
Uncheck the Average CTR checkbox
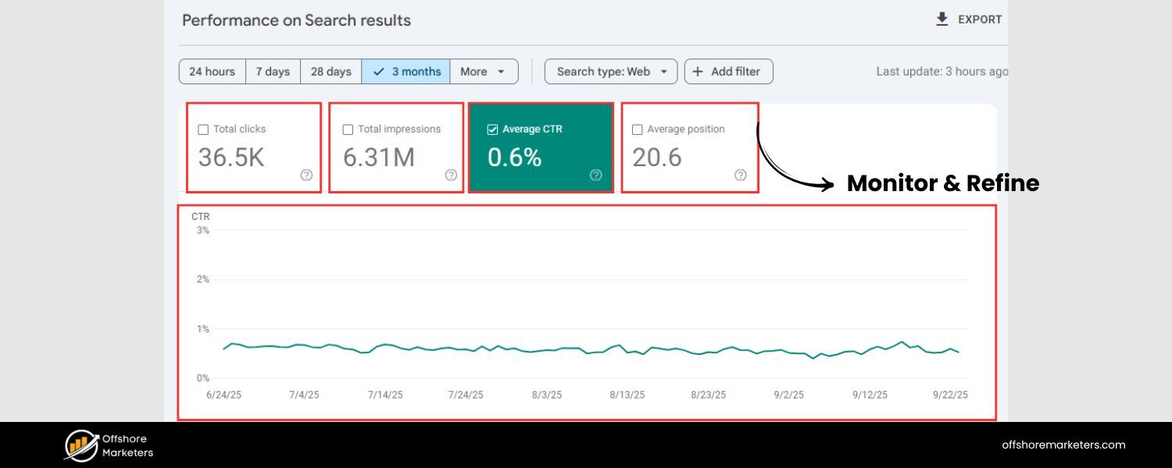[492, 129]
